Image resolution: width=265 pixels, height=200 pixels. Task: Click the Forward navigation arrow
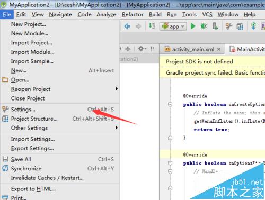click(138, 26)
